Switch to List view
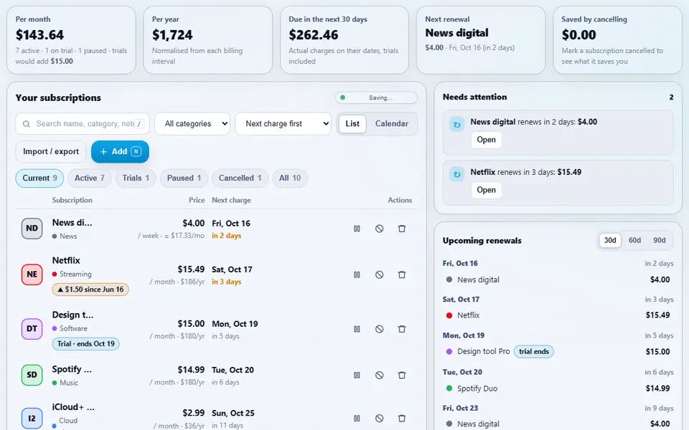This screenshot has width=689, height=430. pos(352,124)
